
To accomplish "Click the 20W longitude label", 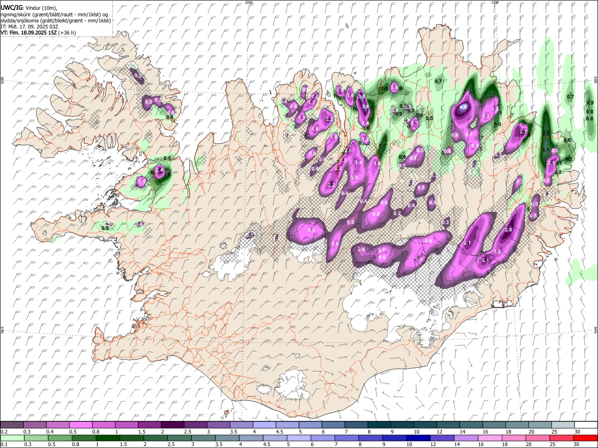I will [x=249, y=2].
